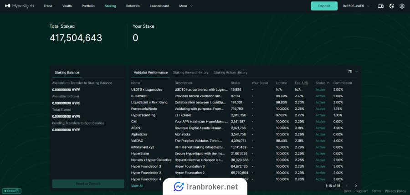Open the Support link

point(361,191)
